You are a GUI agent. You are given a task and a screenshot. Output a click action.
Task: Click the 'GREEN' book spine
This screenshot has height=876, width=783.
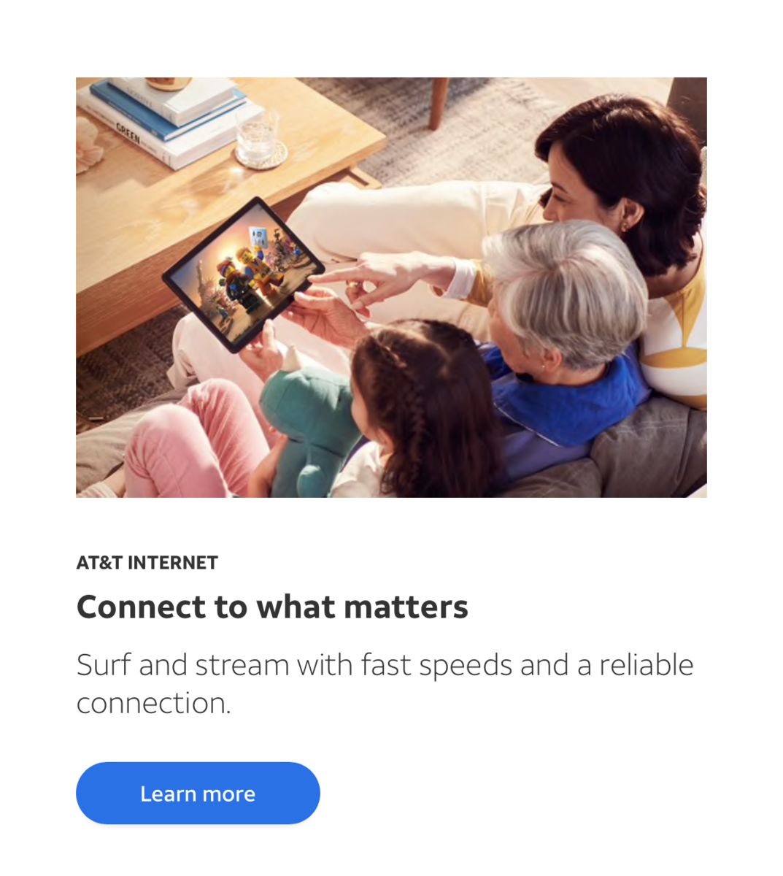tap(128, 135)
